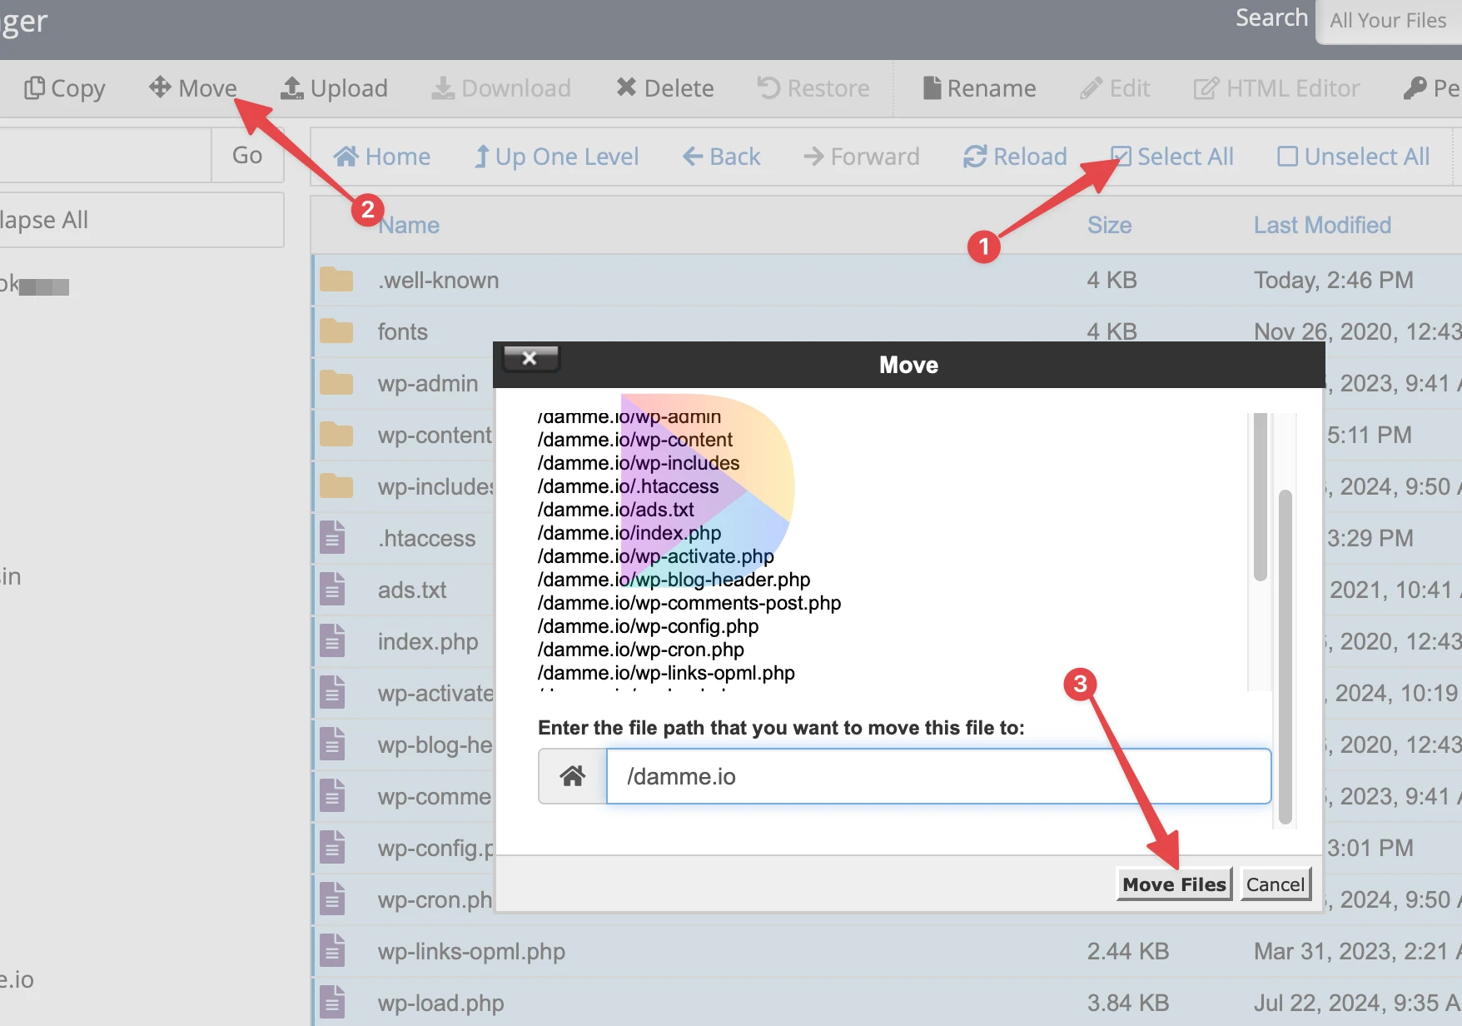
Task: Click the Rename toolbar button
Action: [x=979, y=88]
